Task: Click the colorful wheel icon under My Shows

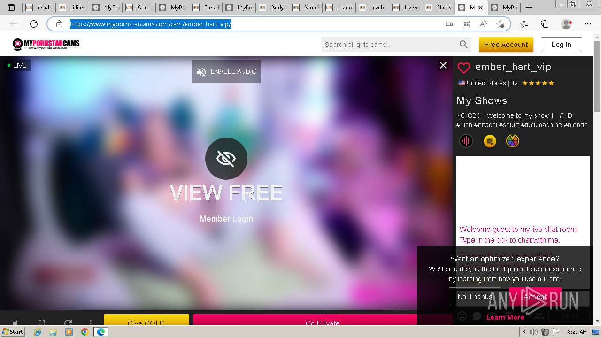Action: click(513, 141)
